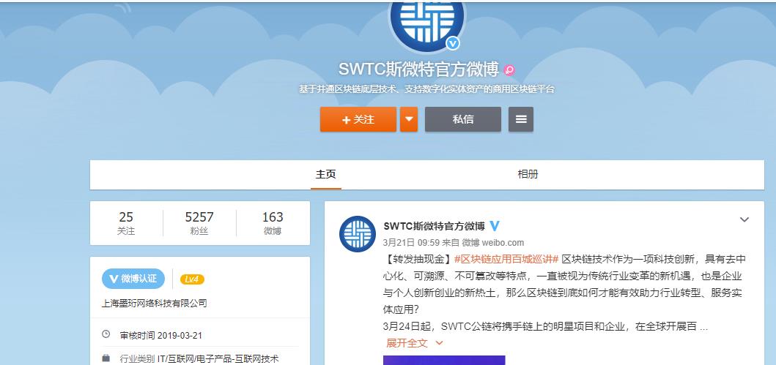
Task: Open the post timestamp 3月21日 09:59
Action: coord(410,243)
